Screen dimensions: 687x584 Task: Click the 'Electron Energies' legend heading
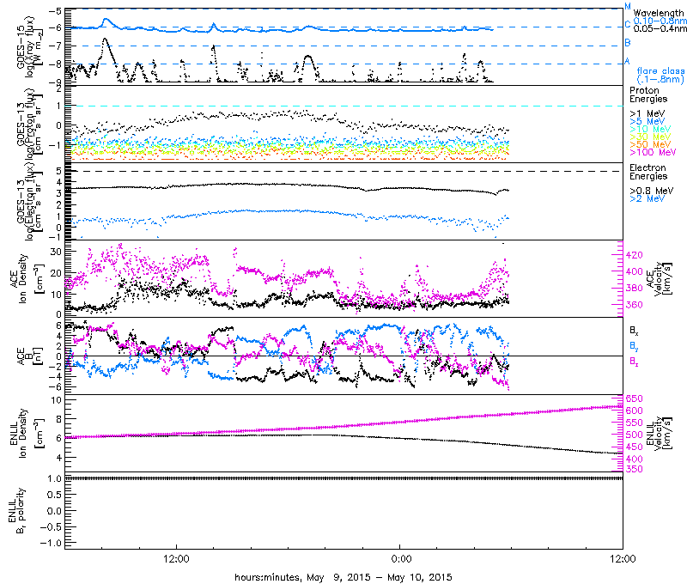tap(648, 172)
